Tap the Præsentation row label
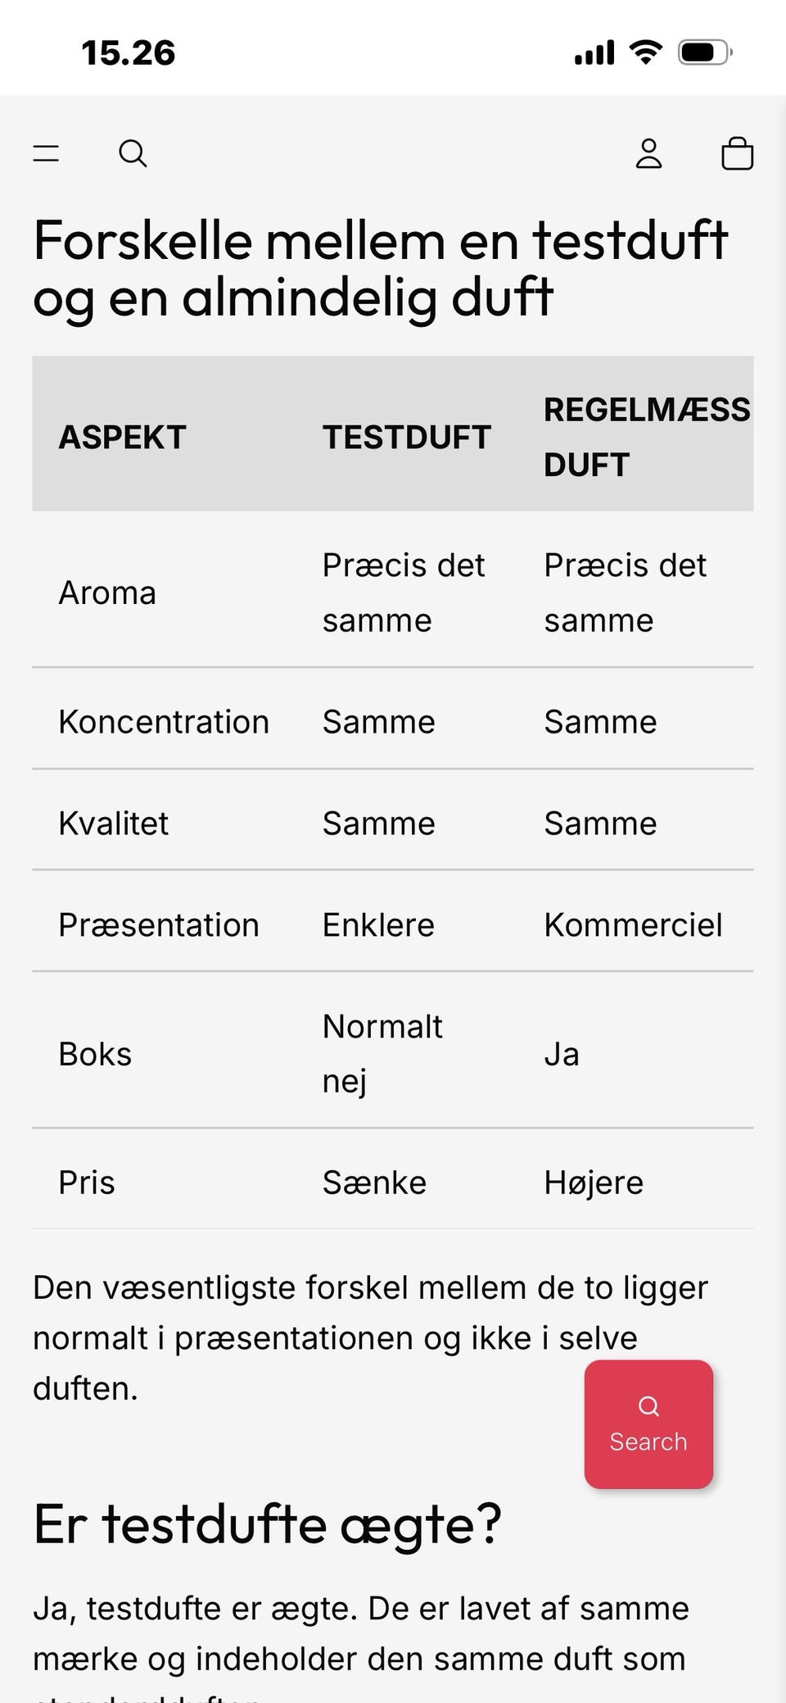Image resolution: width=786 pixels, height=1703 pixels. click(159, 924)
